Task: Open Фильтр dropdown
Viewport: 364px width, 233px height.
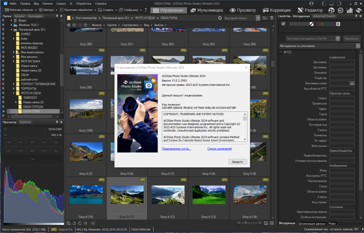Action: tap(98, 25)
